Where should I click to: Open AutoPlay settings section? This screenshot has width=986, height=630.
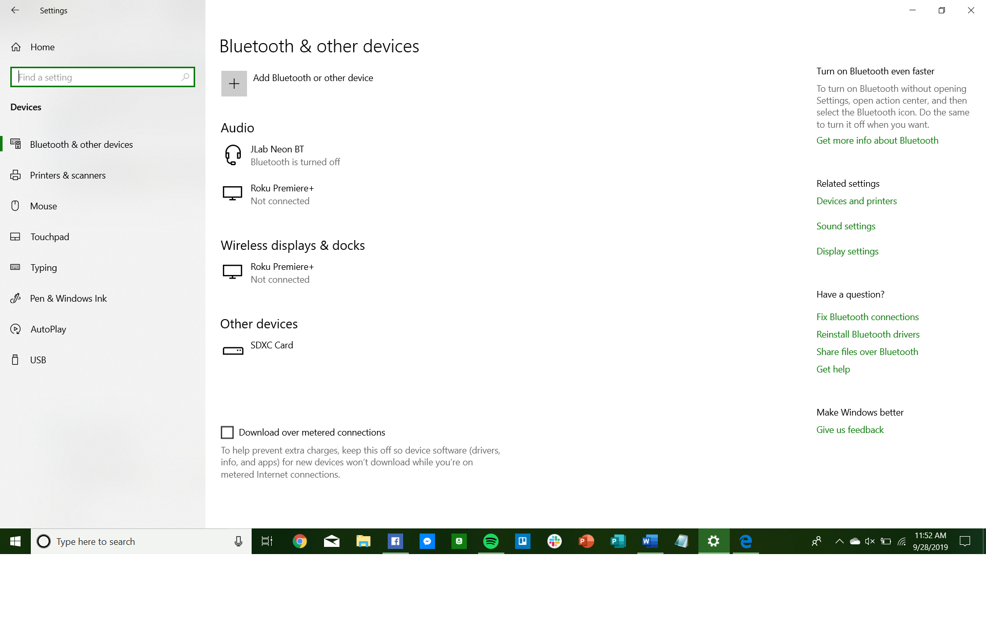103,329
